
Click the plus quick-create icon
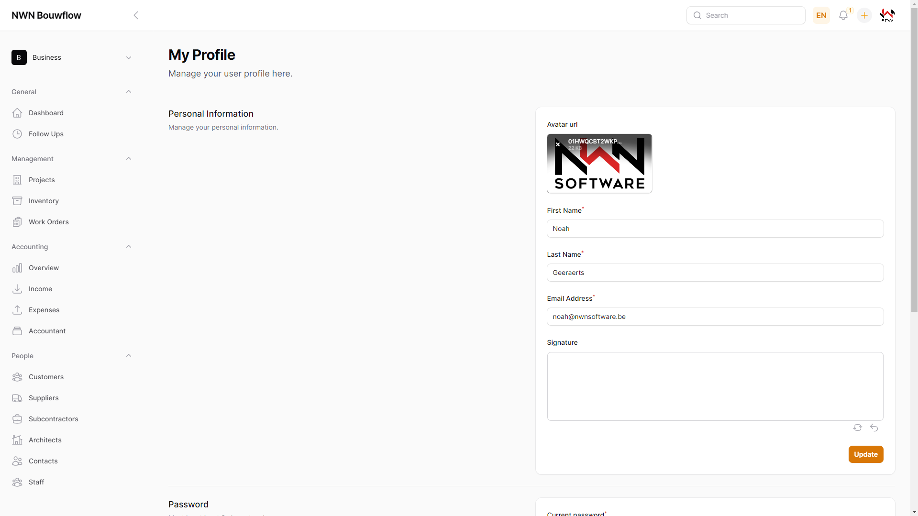point(864,15)
